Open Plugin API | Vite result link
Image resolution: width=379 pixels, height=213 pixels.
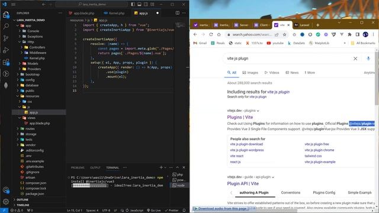[x=243, y=183]
